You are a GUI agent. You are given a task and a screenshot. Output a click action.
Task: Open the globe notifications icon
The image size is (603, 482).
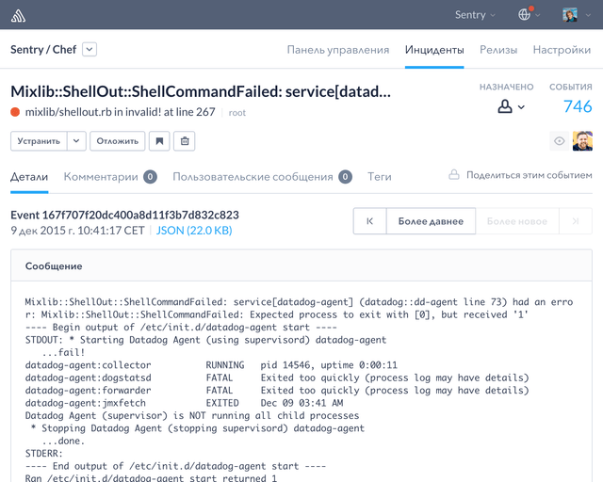(x=525, y=14)
